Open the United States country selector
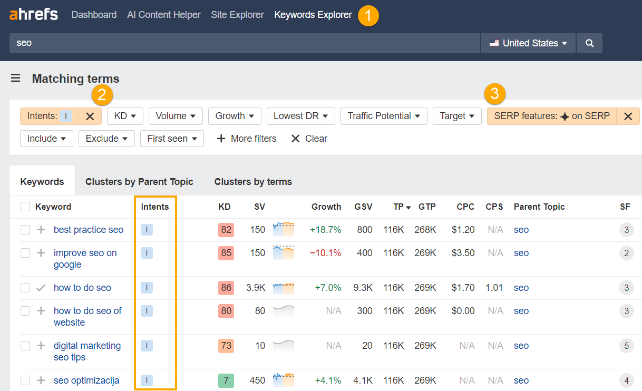Screen dimensions: 642x391 click(527, 43)
